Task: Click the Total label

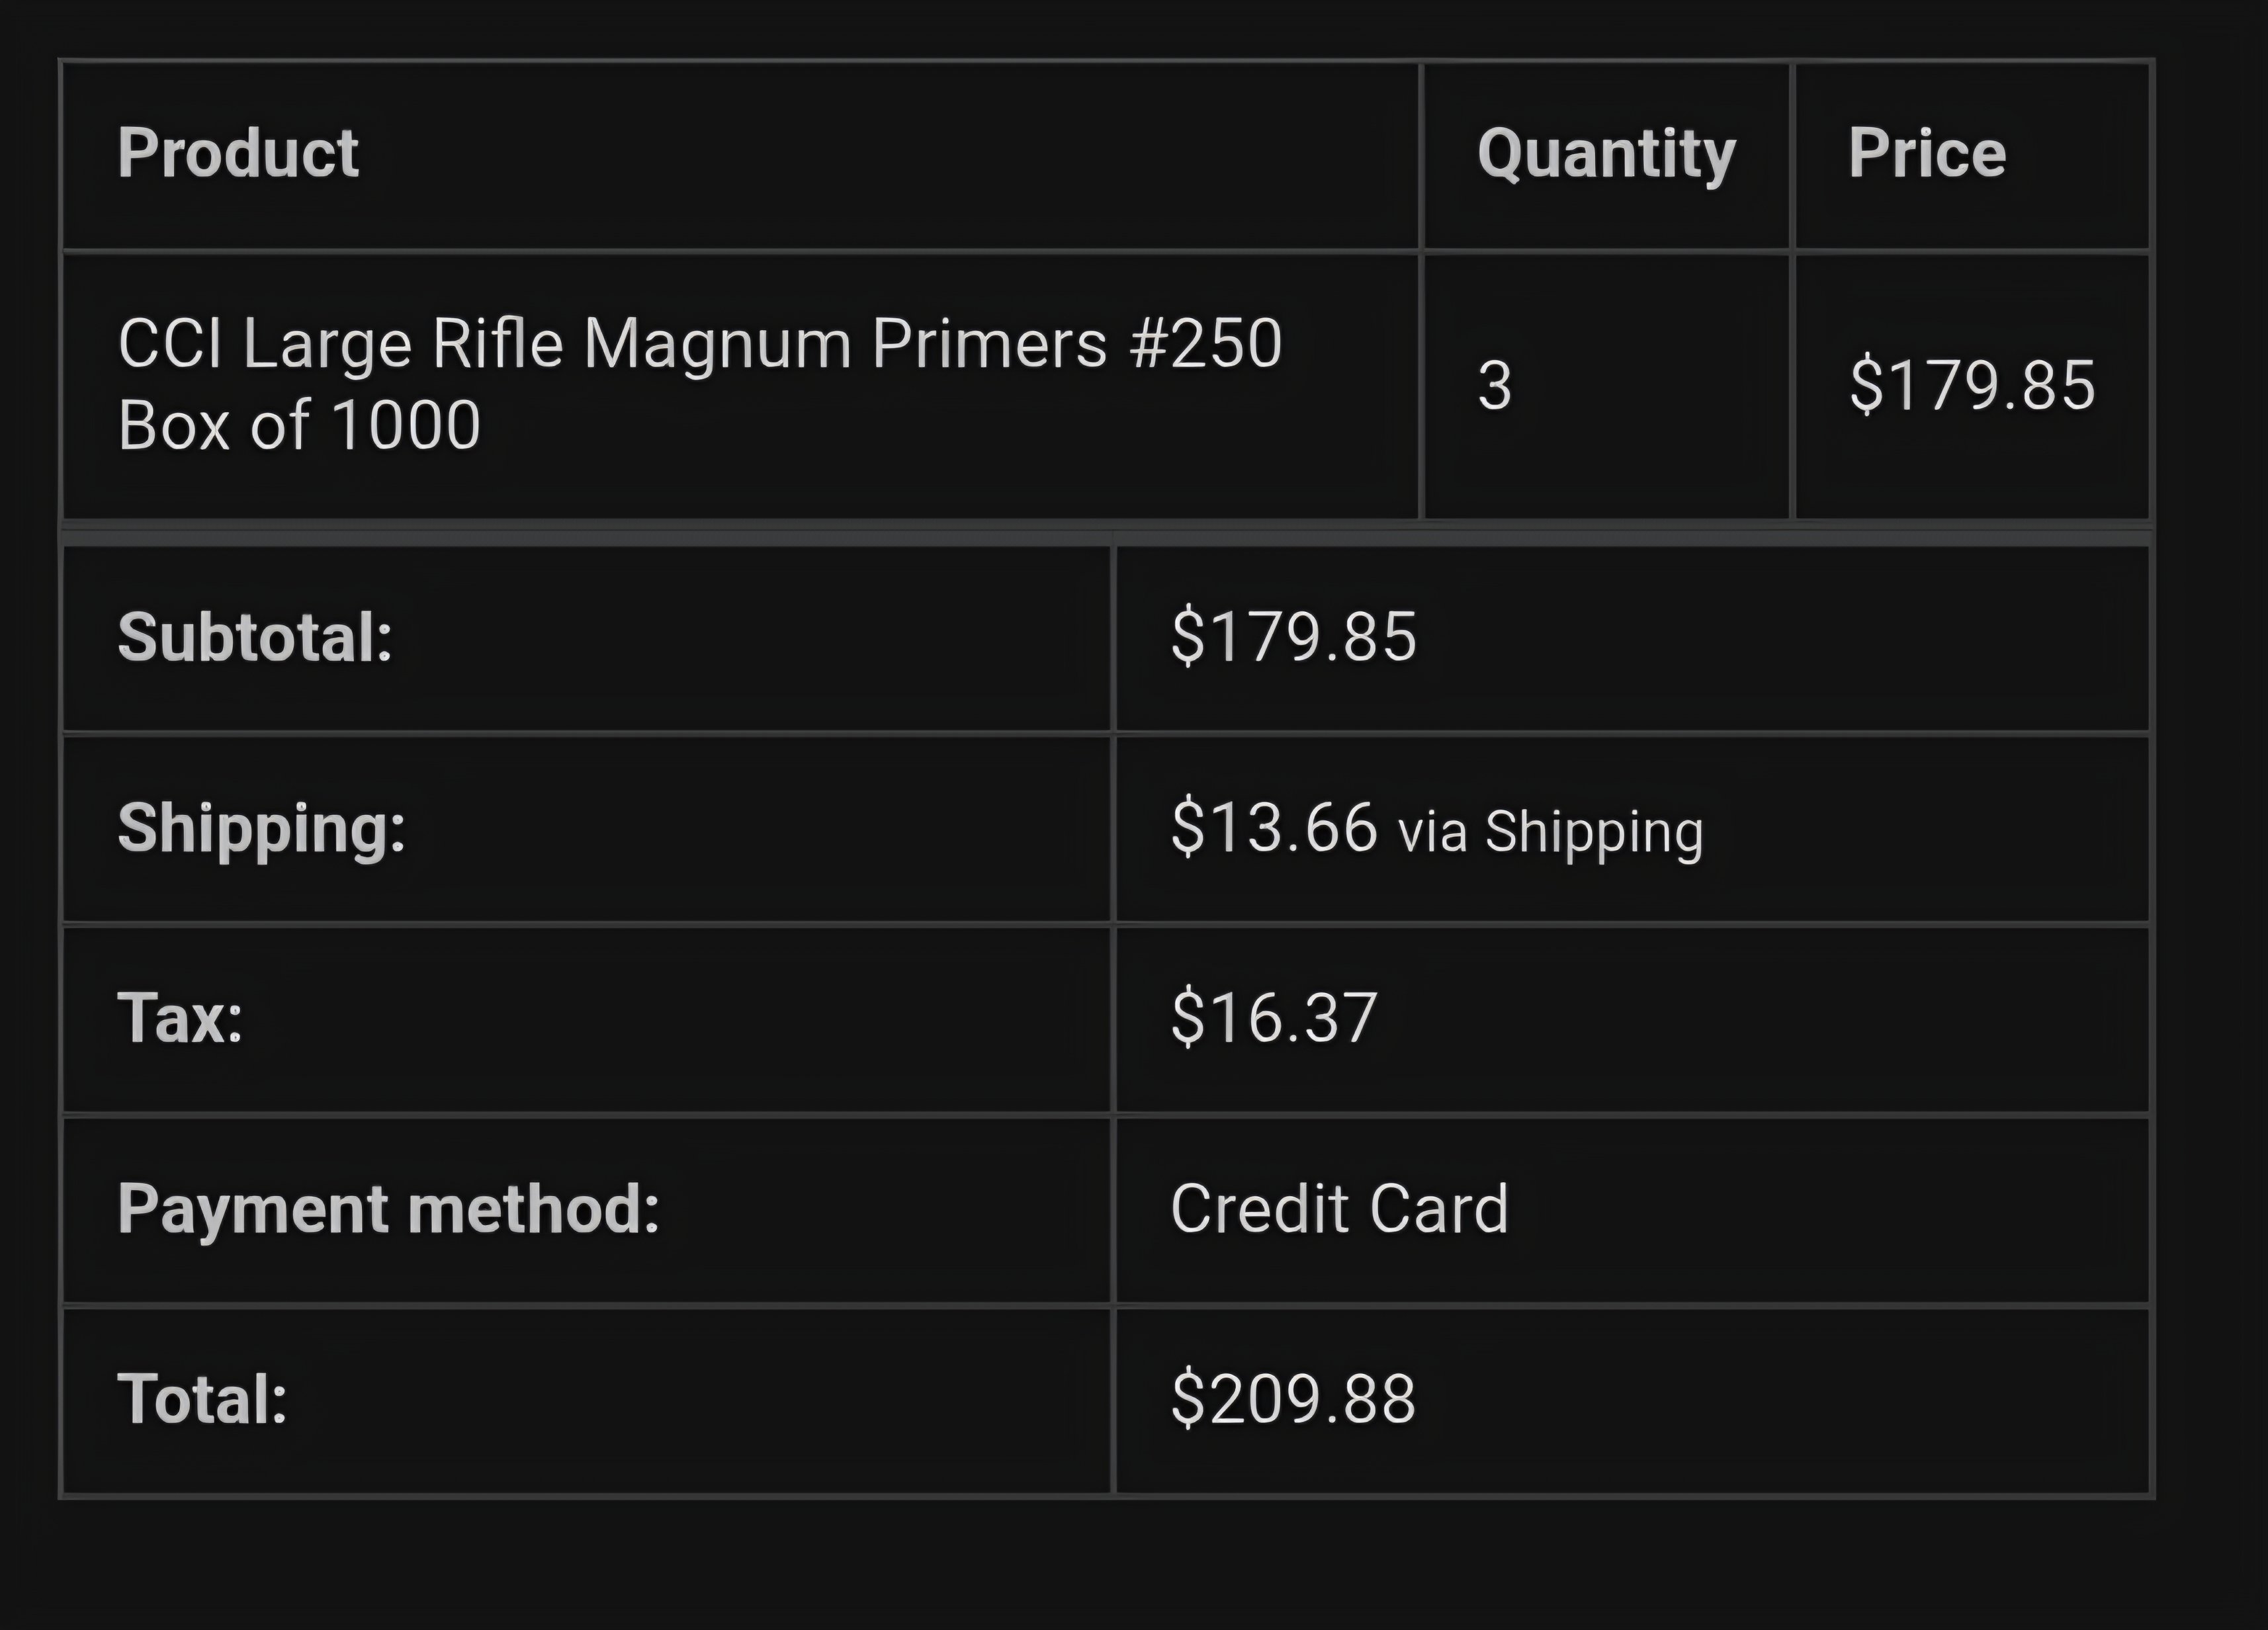Action: (x=202, y=1399)
